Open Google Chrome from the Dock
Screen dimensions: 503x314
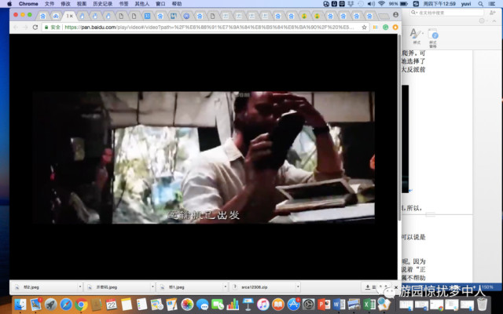pos(81,304)
